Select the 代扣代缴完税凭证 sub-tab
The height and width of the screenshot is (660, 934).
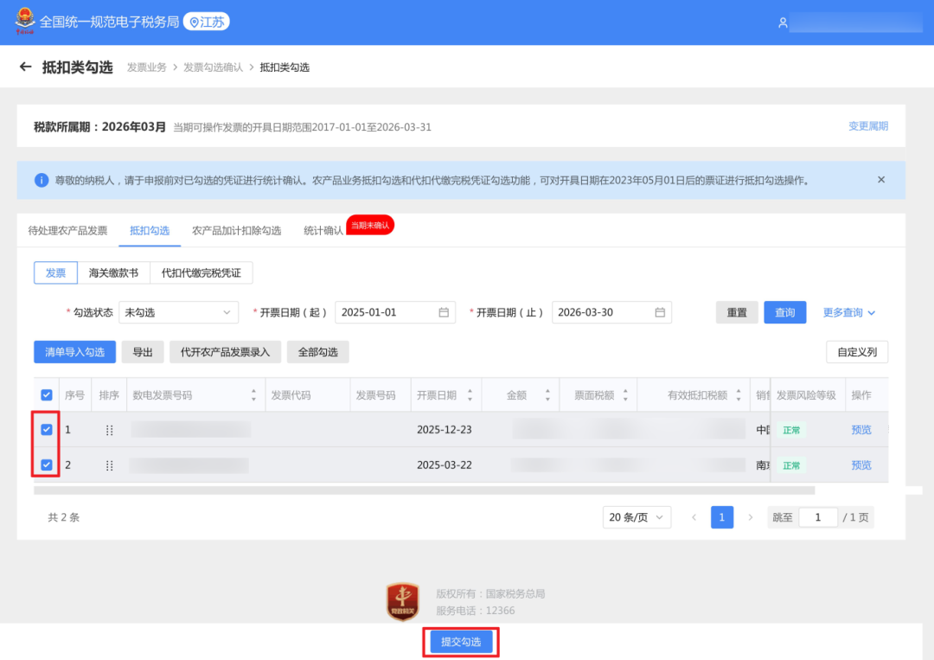point(201,272)
